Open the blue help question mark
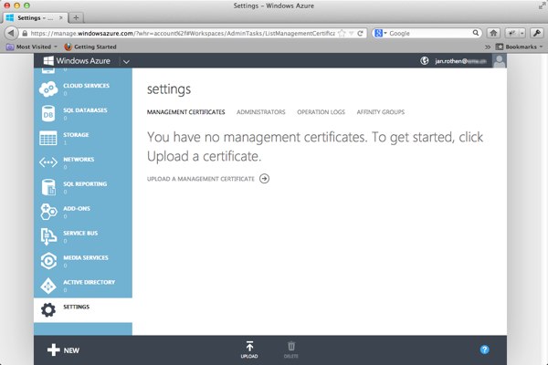Screen dimensions: 548x365 pyautogui.click(x=484, y=349)
